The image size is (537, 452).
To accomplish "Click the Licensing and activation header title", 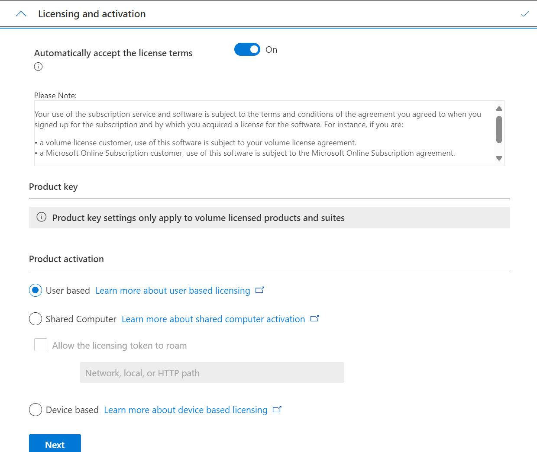I will tap(92, 14).
